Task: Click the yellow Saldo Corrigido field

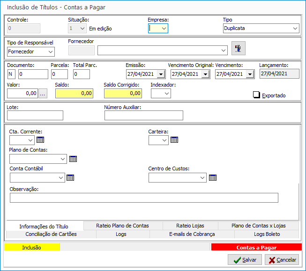Action: tap(123, 93)
